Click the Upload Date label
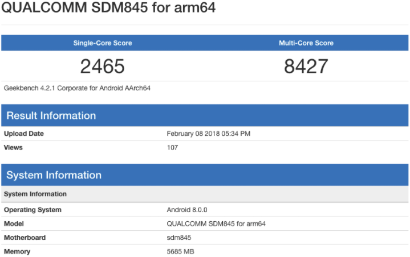This screenshot has height=257, width=410. (x=24, y=134)
